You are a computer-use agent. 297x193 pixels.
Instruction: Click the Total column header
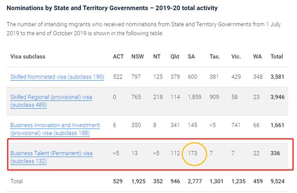click(277, 57)
